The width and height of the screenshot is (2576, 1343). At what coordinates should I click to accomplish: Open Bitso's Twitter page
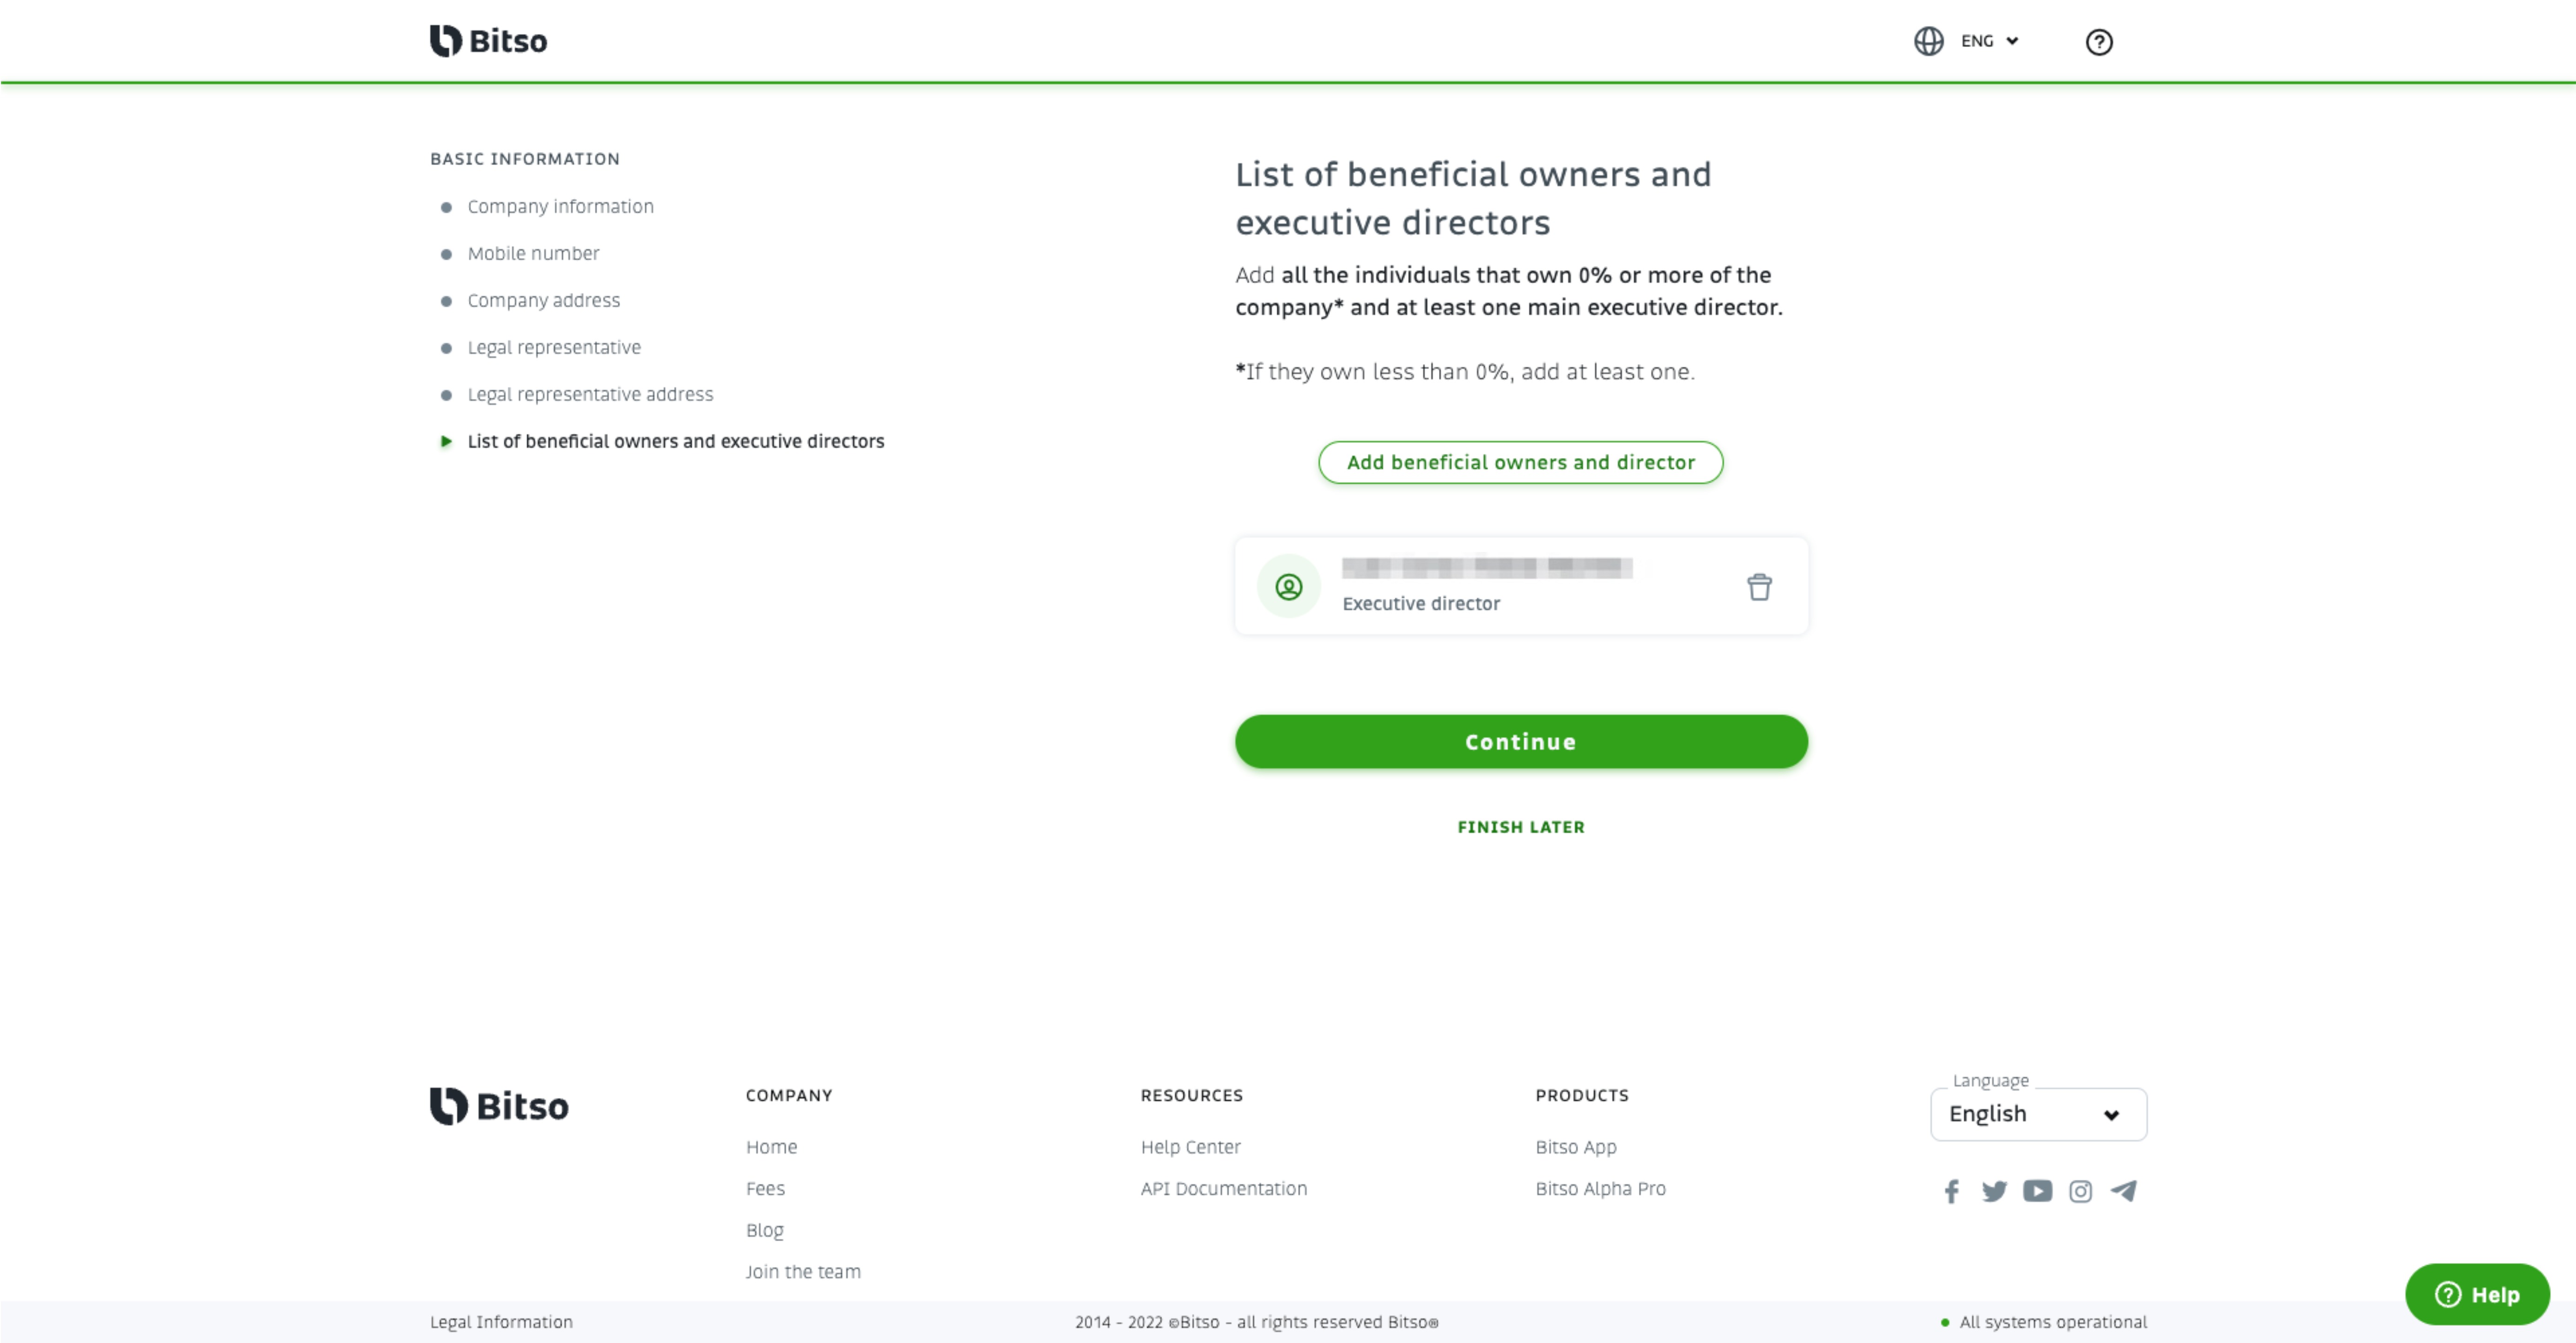1994,1191
